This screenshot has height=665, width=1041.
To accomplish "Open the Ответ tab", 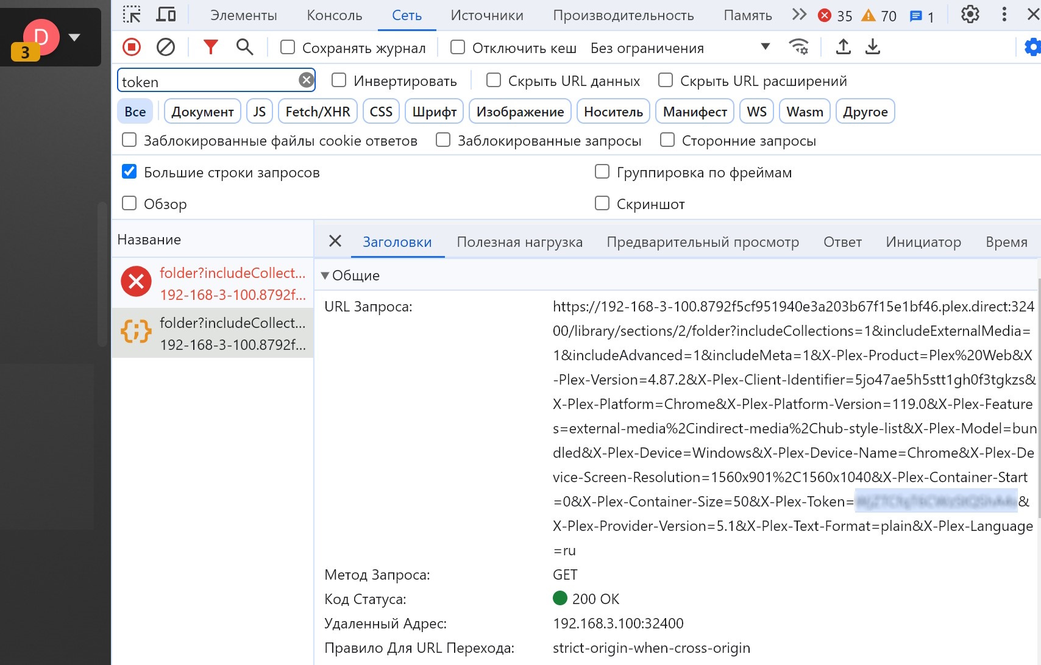I will pos(842,242).
